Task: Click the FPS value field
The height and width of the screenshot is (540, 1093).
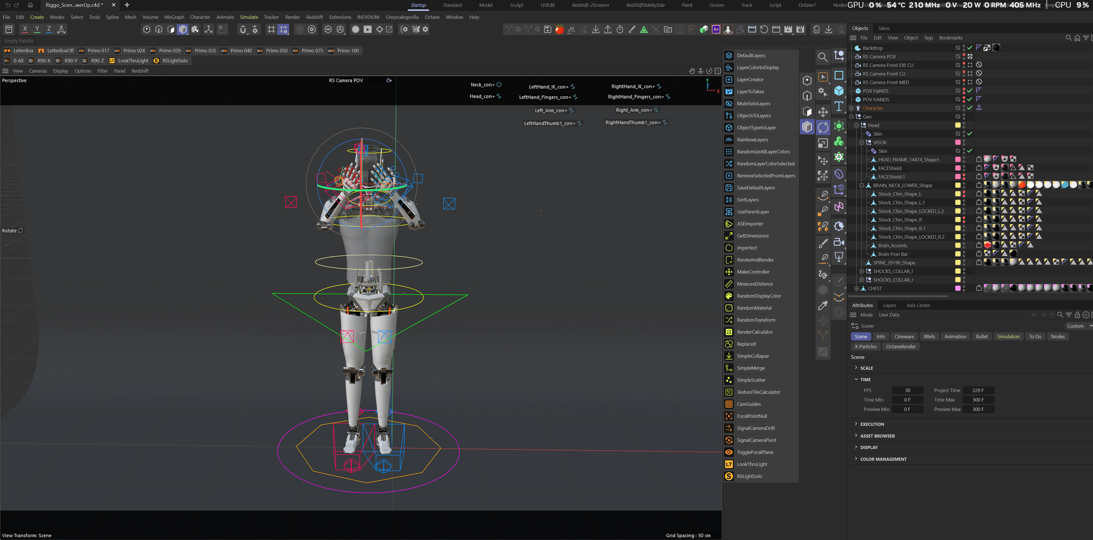Action: 907,391
